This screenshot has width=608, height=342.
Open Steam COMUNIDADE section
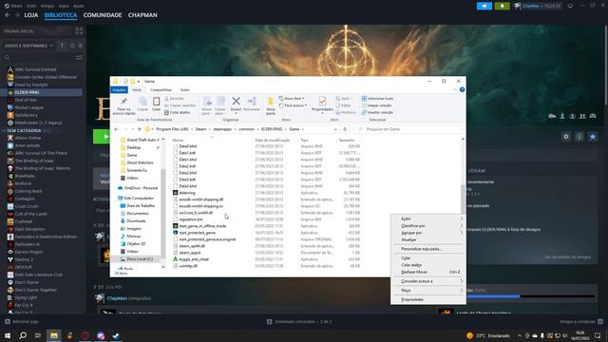103,15
